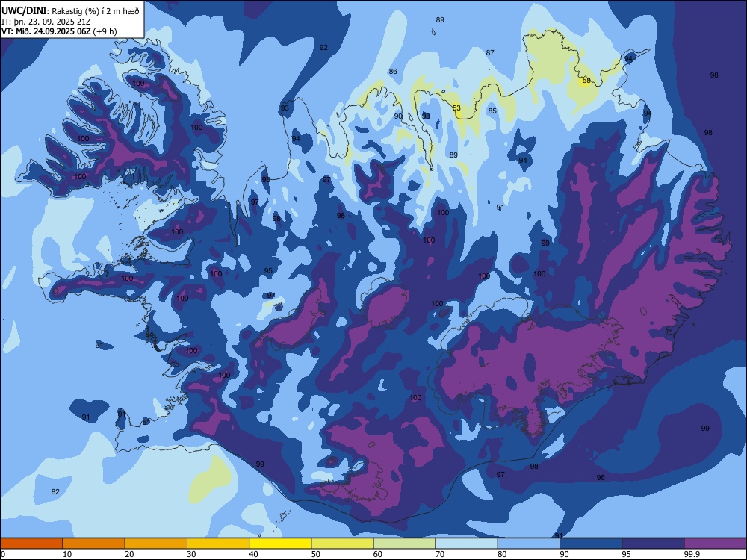
Task: Click the '60' legend scale label
Action: [378, 554]
